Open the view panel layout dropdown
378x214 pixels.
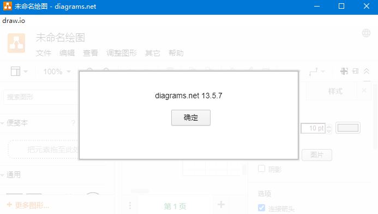pyautogui.click(x=19, y=72)
